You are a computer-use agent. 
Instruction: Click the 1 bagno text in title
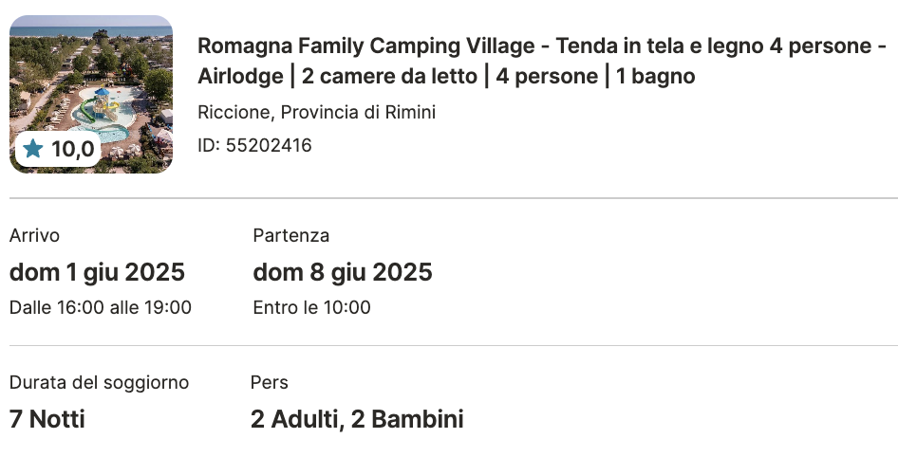[656, 76]
